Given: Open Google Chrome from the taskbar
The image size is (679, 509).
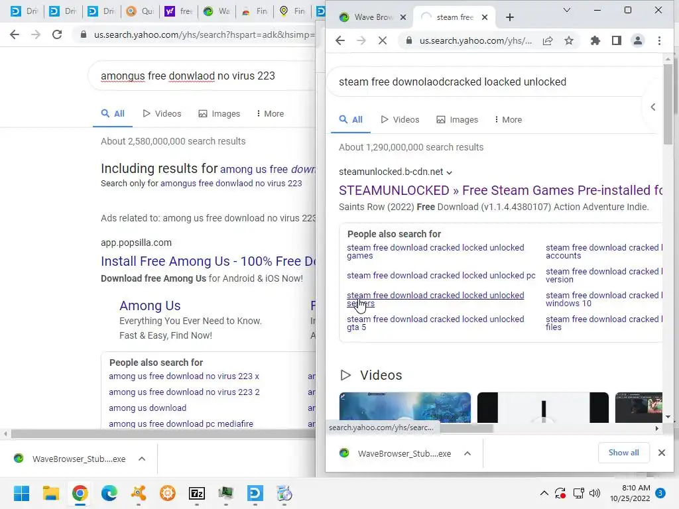Looking at the screenshot, I should click(x=80, y=493).
